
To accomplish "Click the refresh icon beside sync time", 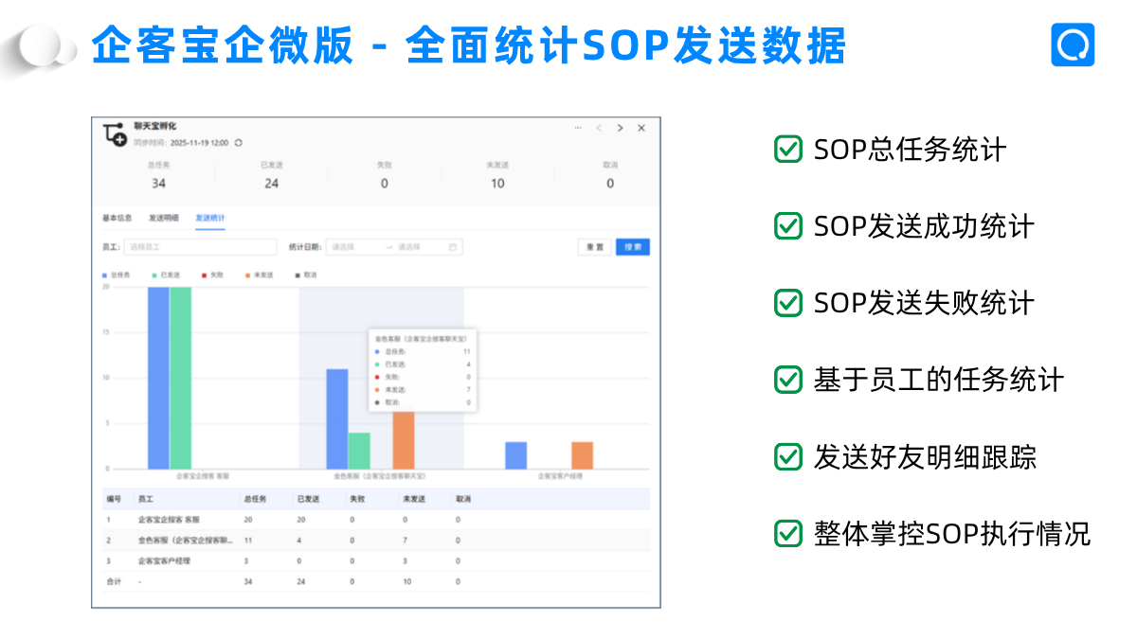I will click(x=239, y=143).
